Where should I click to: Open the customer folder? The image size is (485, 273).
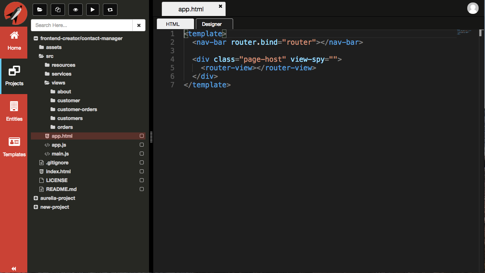[x=69, y=100]
